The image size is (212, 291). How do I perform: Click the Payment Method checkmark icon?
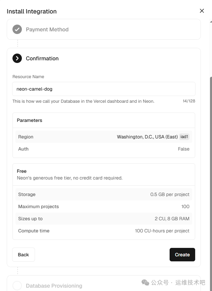point(17,29)
